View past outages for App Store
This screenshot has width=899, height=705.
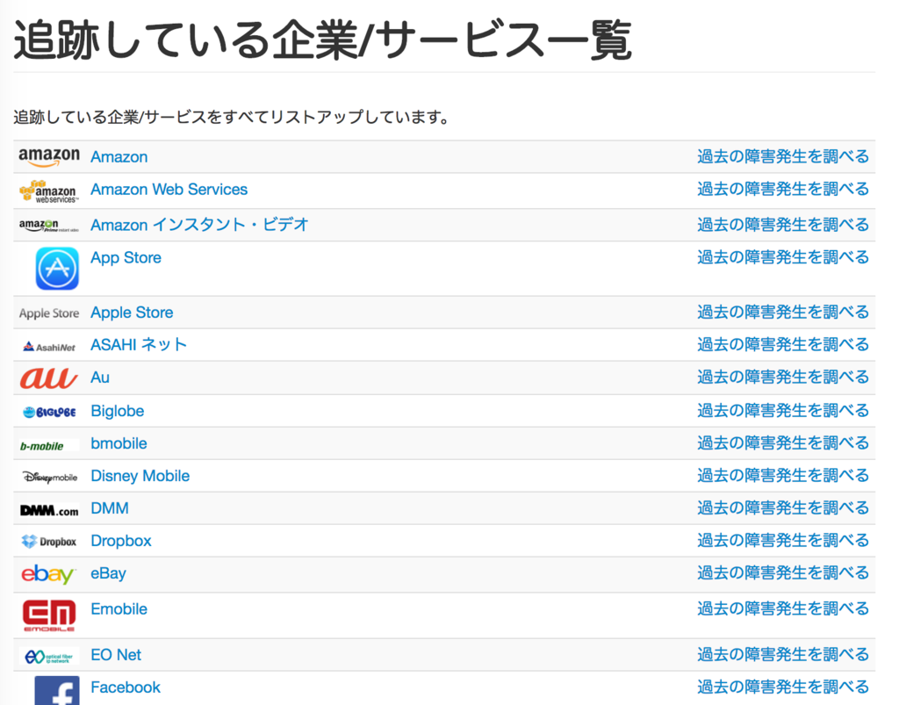783,257
